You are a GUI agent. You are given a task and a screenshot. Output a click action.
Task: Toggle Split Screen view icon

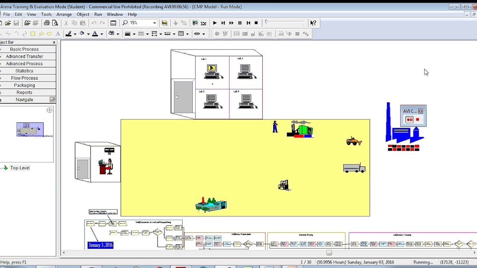pos(113,23)
